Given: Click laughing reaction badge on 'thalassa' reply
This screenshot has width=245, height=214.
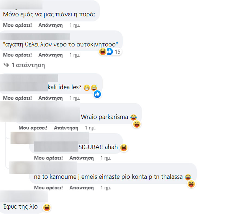Looking at the screenshot, I should pos(191,184).
